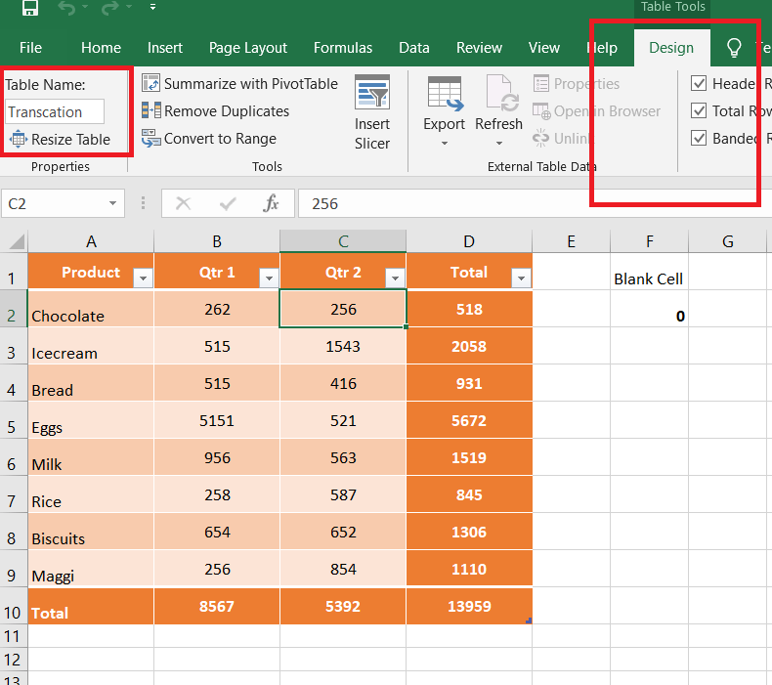Switch to the Insert tab
The width and height of the screenshot is (772, 685).
point(165,48)
